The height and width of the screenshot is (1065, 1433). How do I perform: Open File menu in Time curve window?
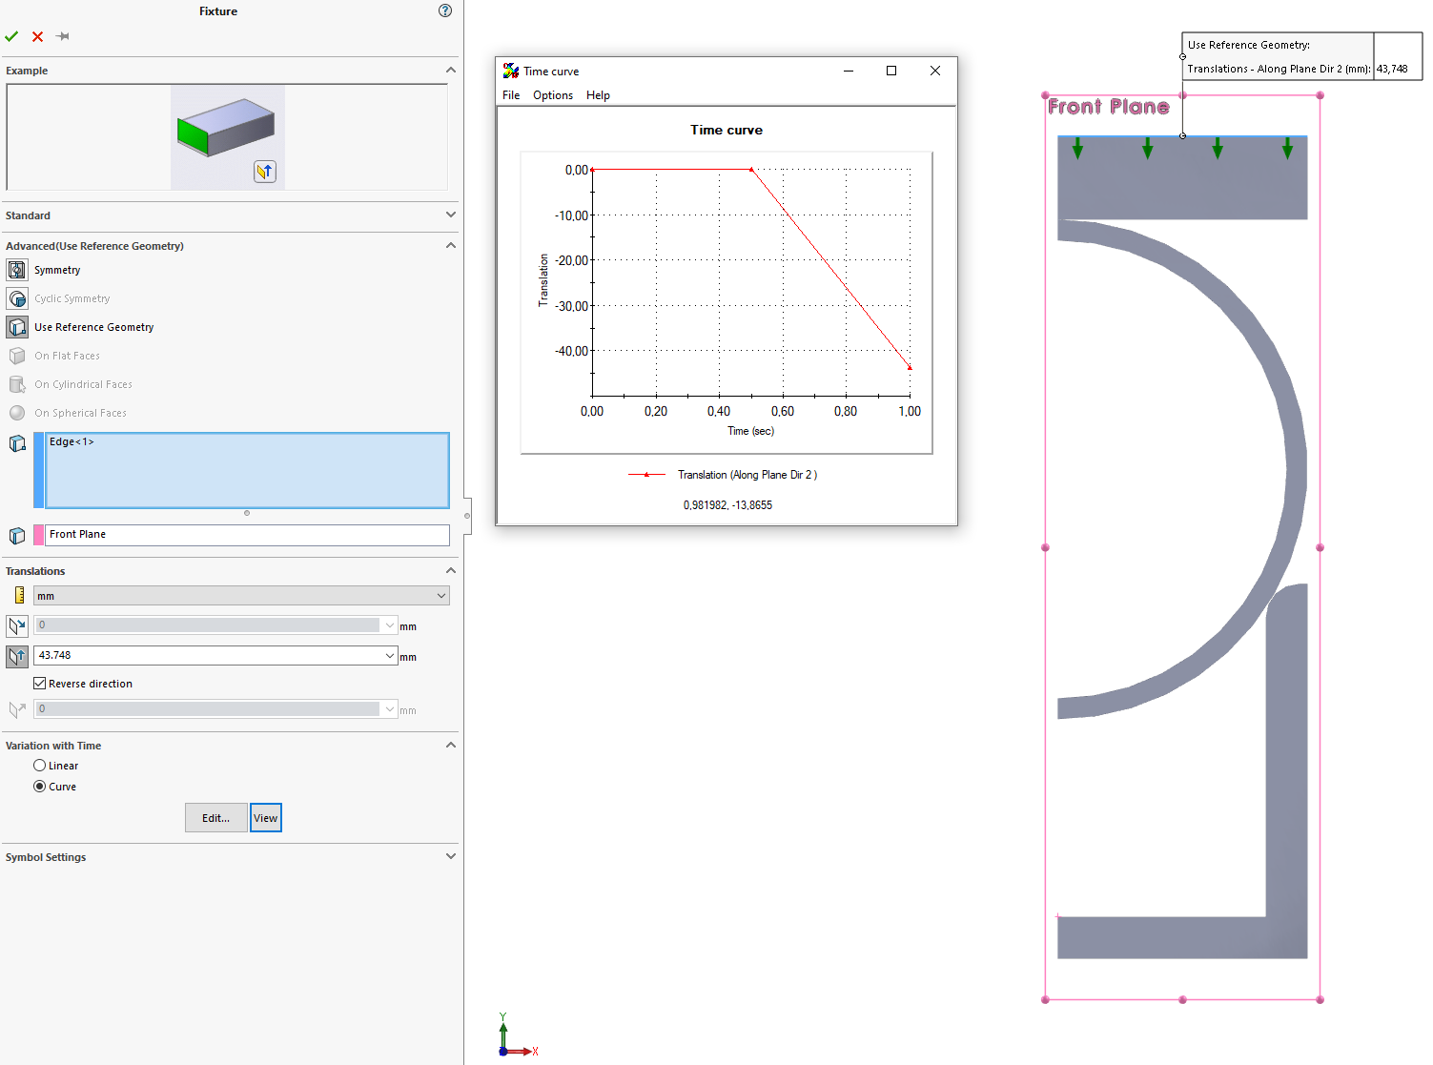coord(511,95)
